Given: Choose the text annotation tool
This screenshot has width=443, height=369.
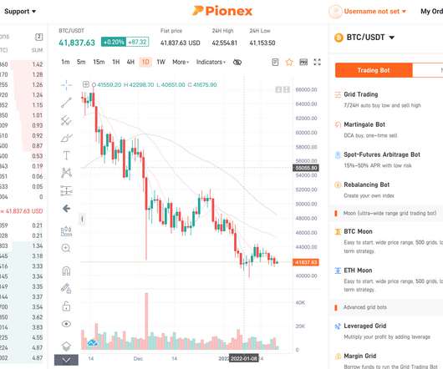Looking at the screenshot, I should point(66,155).
